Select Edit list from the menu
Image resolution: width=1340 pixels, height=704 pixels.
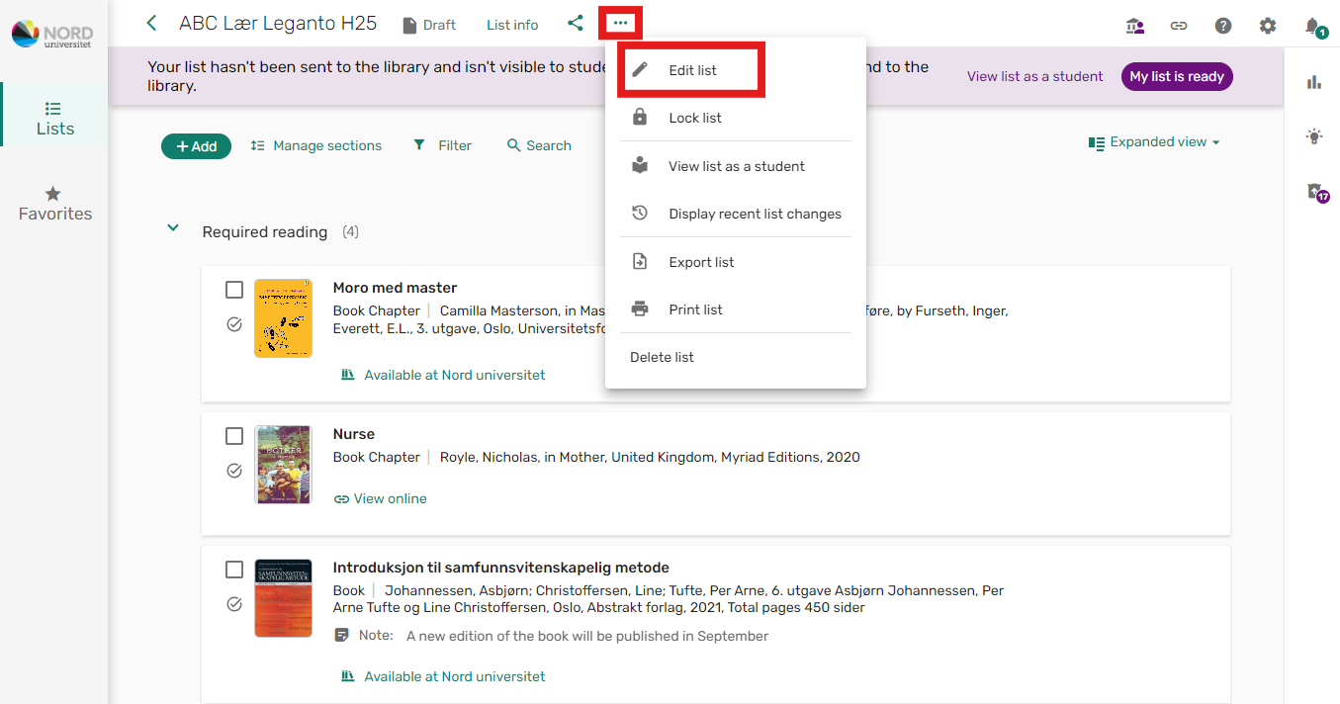[736, 70]
